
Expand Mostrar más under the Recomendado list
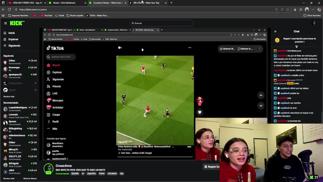coord(9,178)
